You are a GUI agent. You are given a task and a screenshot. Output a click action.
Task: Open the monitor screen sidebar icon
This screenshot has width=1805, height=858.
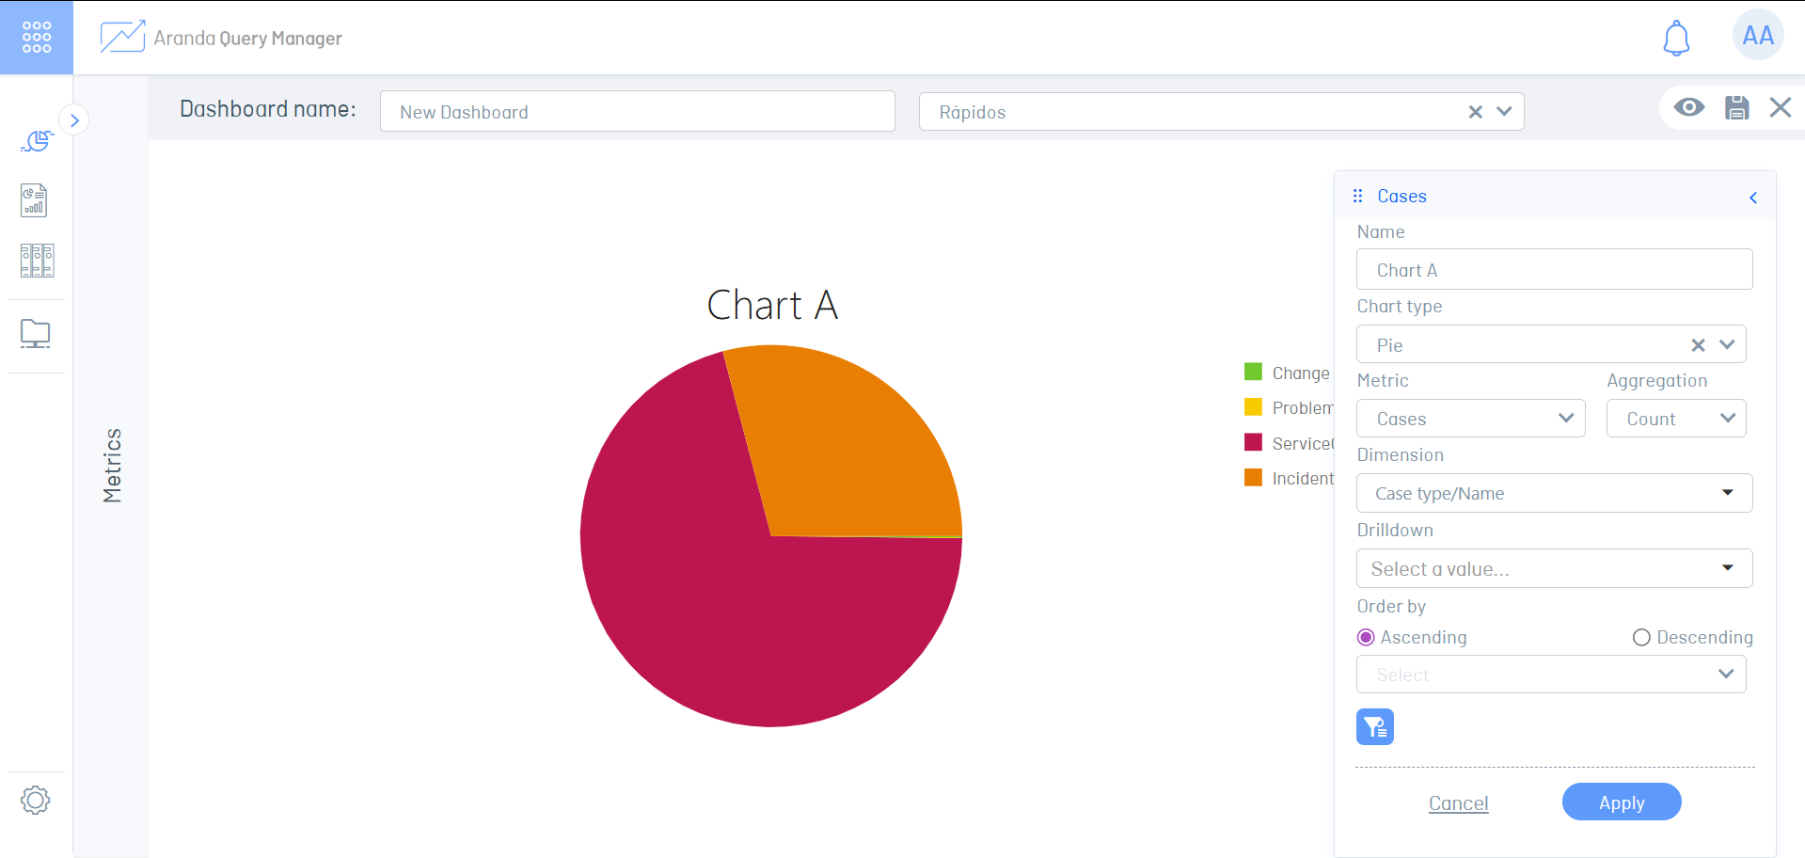[36, 334]
